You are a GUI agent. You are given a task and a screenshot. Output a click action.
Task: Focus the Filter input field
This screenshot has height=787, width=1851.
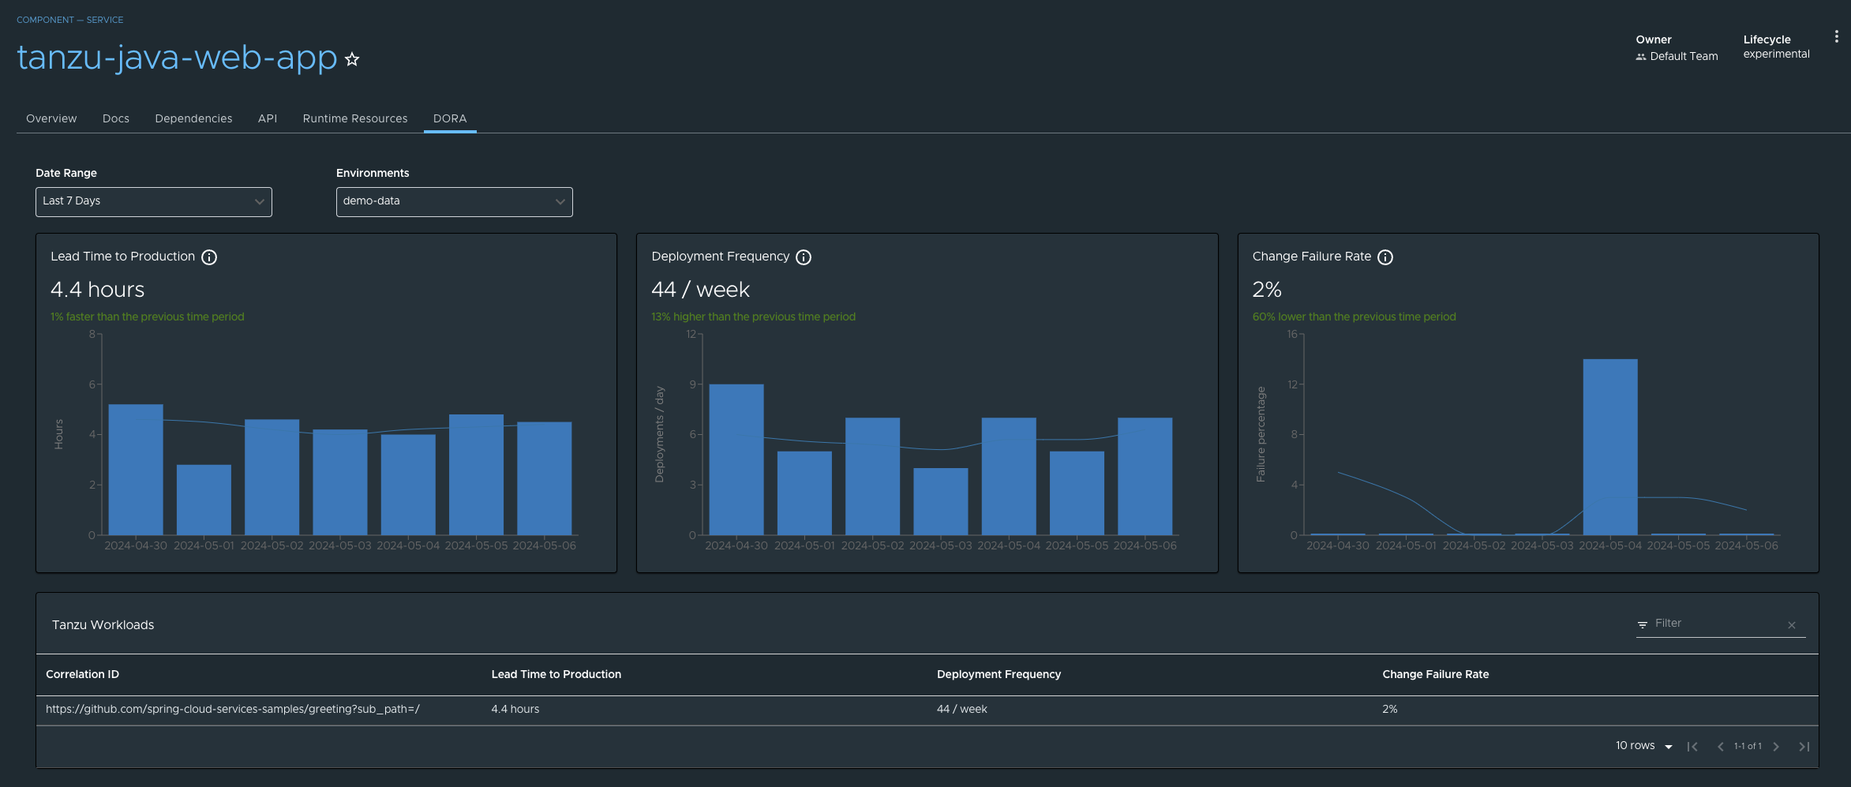pos(1717,624)
